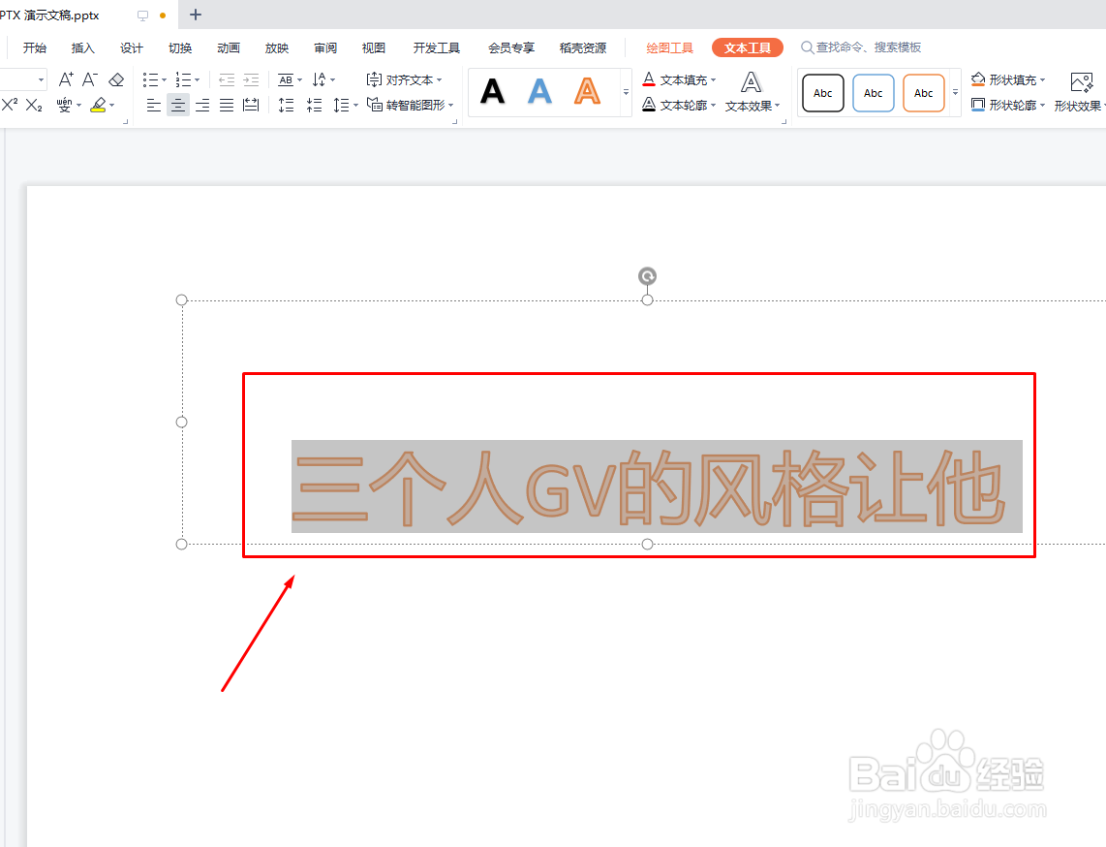
Task: Open the 转智能图形 dropdown
Action: click(410, 106)
